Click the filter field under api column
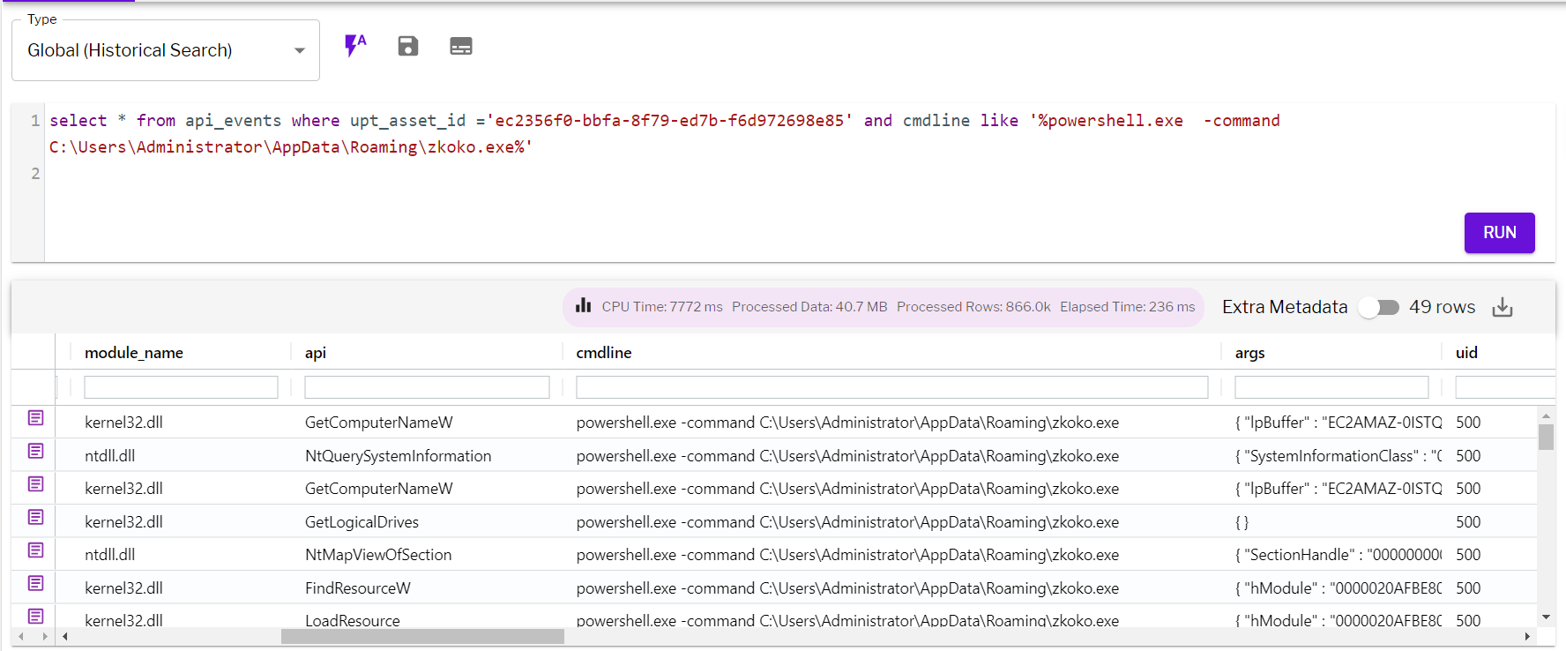 427,387
